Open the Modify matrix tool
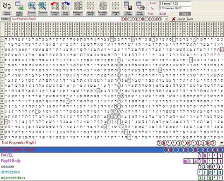 click(x=19, y=6)
